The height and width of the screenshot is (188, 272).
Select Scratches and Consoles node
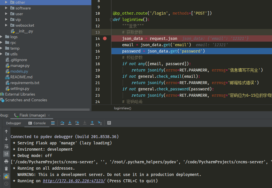tap(26, 100)
